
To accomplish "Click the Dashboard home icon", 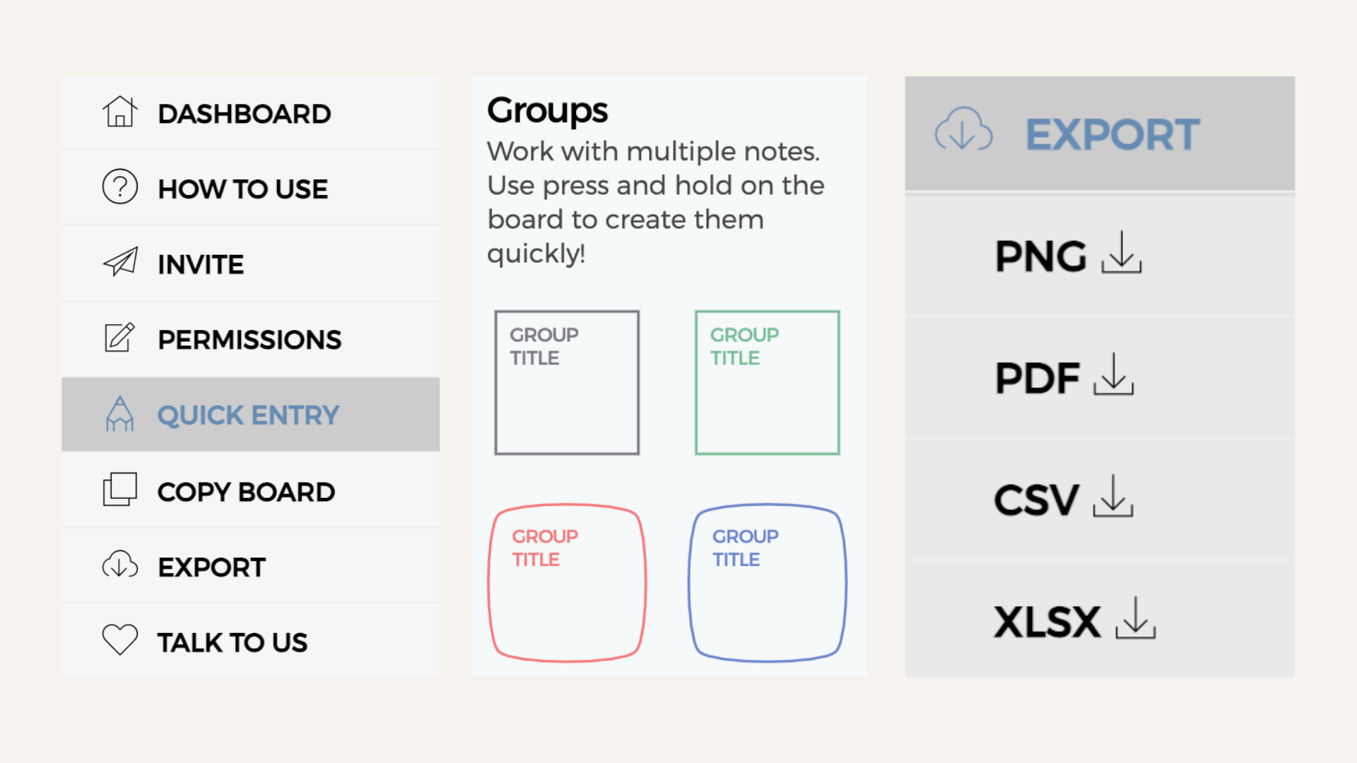I will click(x=119, y=111).
